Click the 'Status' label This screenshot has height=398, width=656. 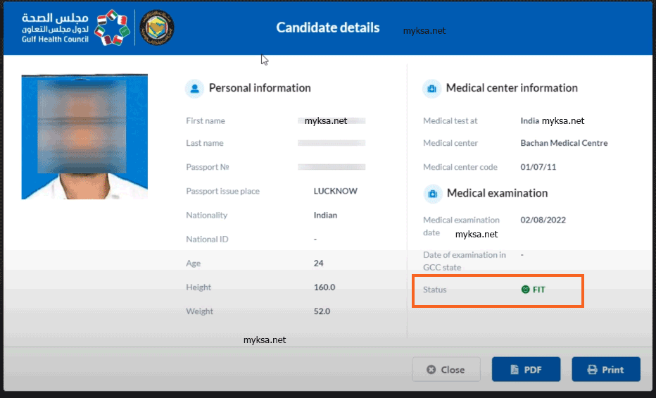point(435,290)
